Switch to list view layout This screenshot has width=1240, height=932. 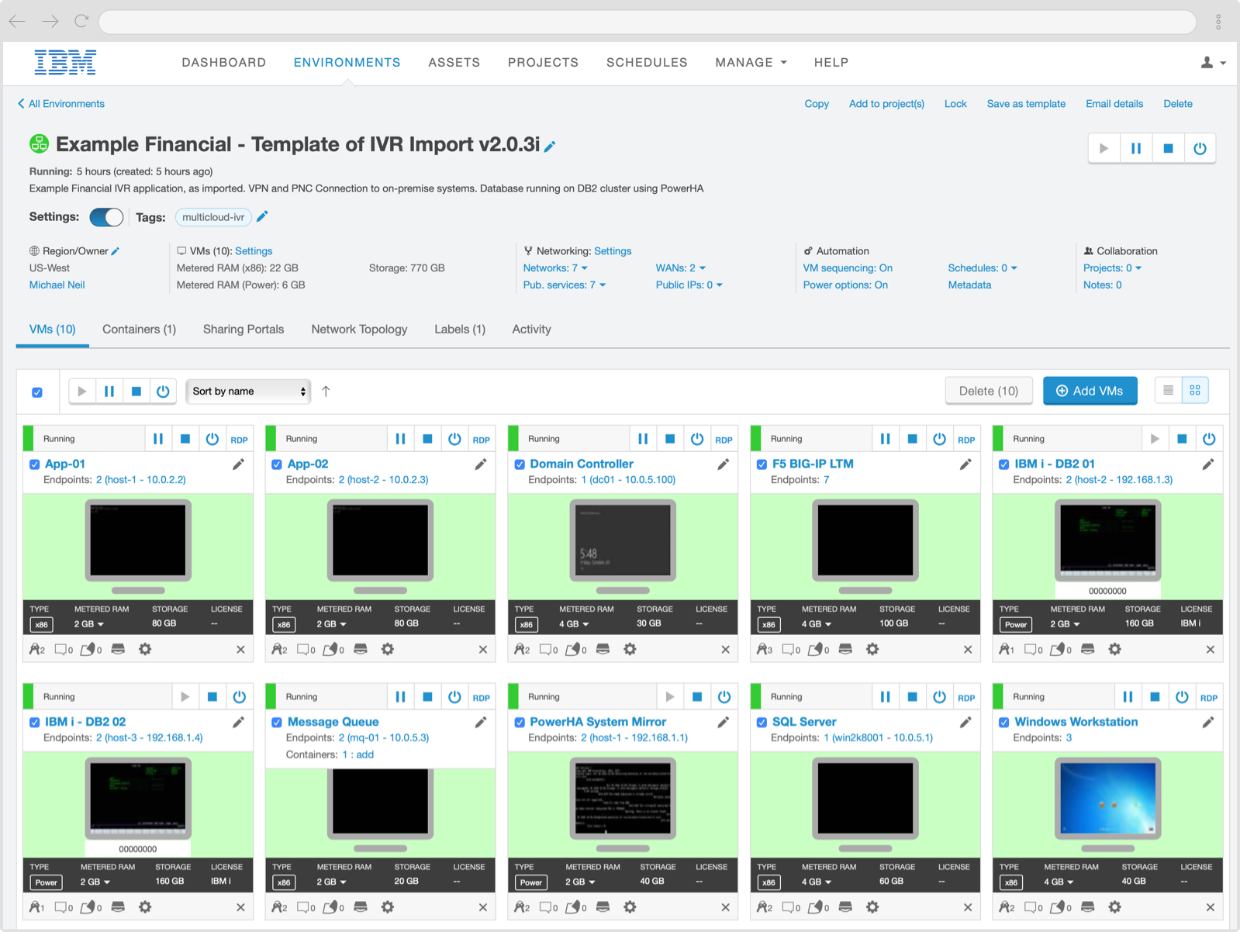click(x=1168, y=391)
